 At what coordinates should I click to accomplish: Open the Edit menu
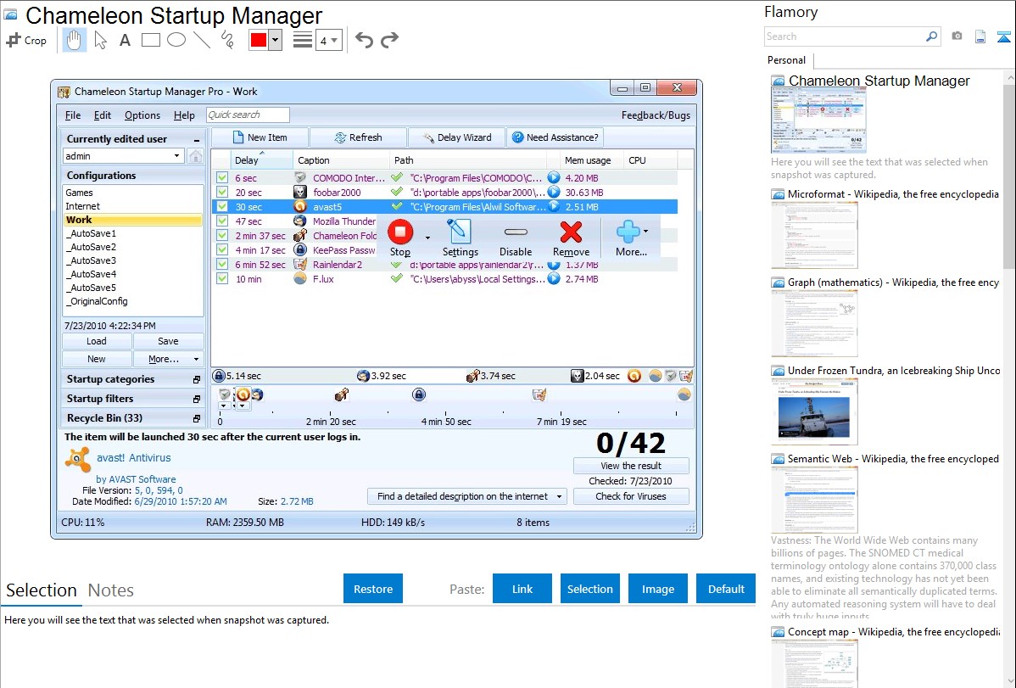[x=103, y=115]
